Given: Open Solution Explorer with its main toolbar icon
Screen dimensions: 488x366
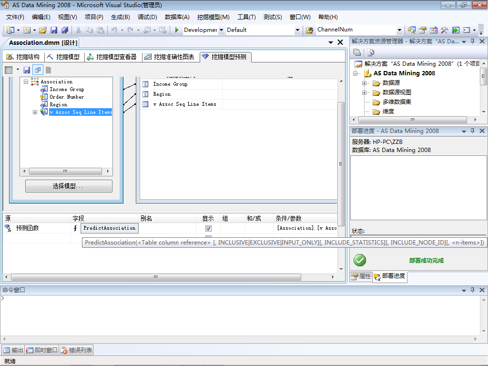Looking at the screenshot, I should click(411, 30).
